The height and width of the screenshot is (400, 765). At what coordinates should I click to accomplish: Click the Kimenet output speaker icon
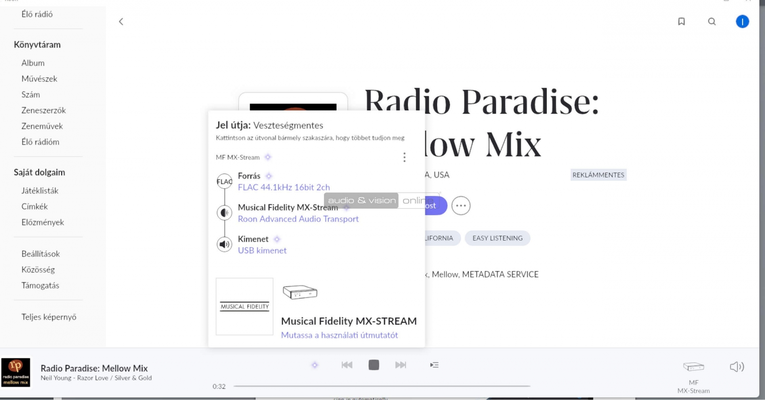225,244
